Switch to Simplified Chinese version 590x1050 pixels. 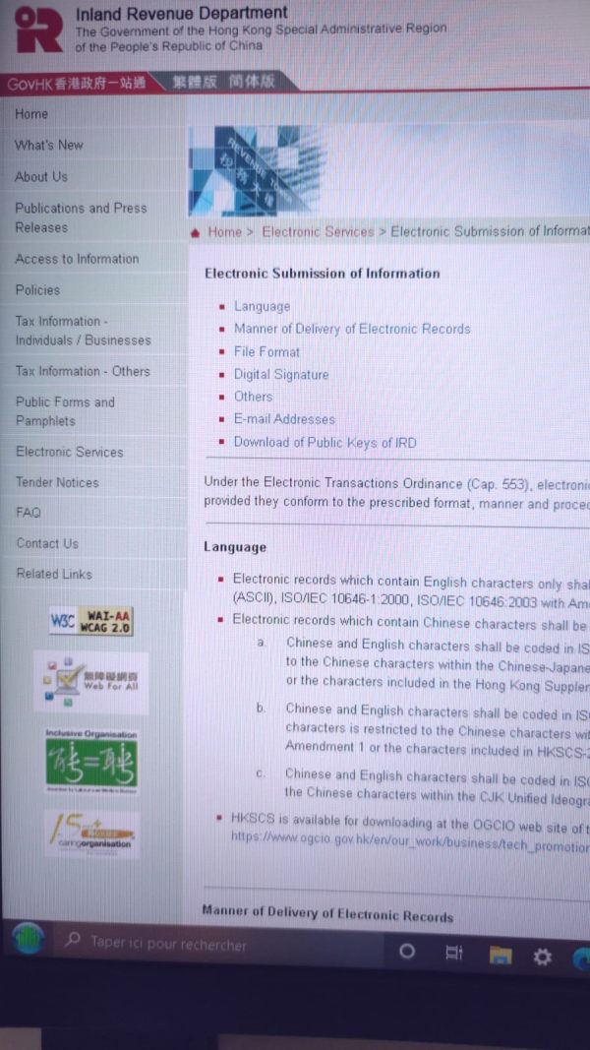(x=251, y=82)
